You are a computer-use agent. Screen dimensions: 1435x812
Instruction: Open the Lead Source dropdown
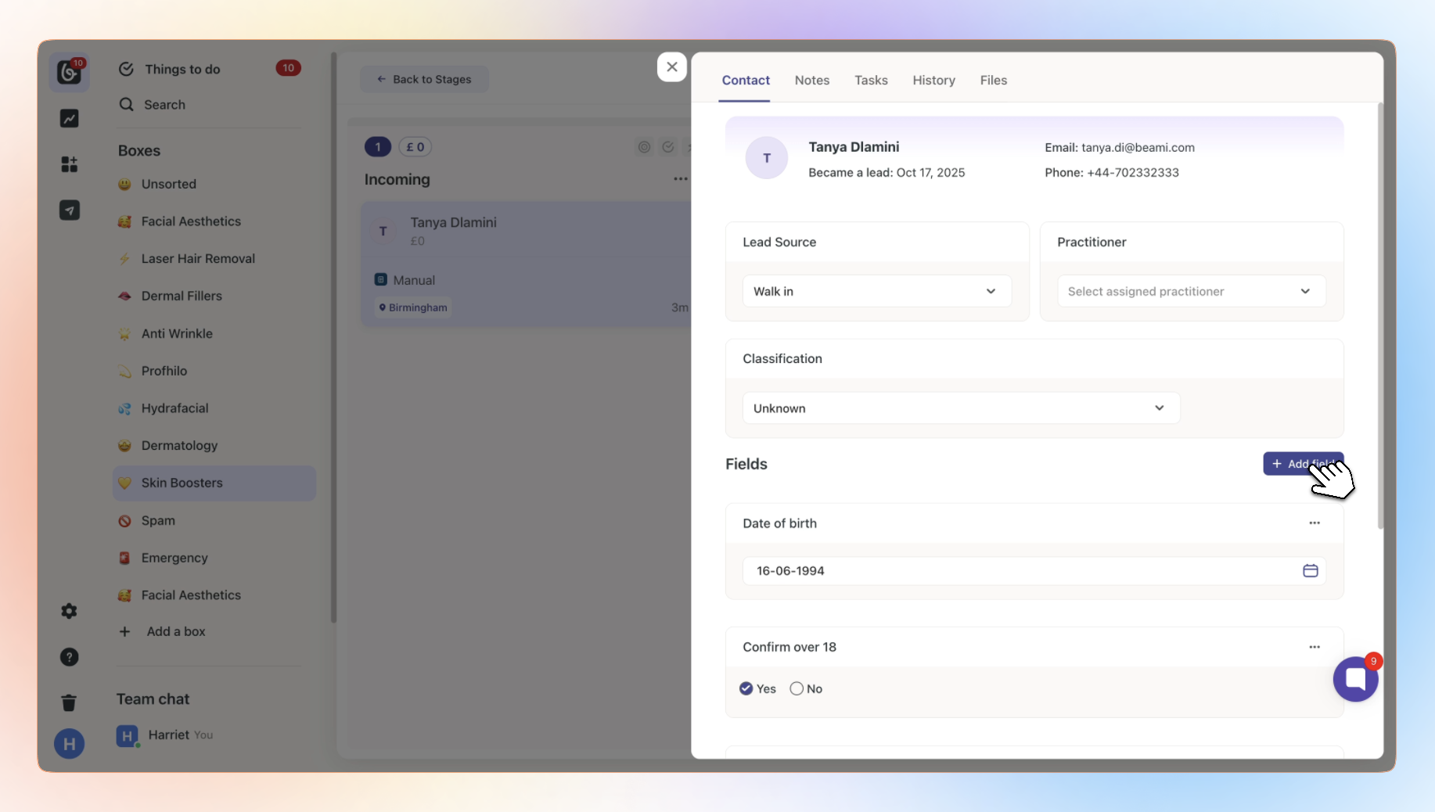pos(876,292)
